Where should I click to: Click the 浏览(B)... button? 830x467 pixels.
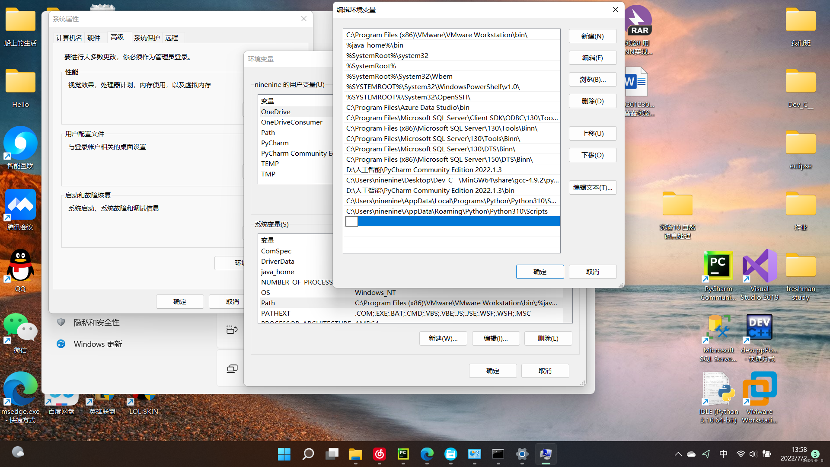click(x=592, y=80)
